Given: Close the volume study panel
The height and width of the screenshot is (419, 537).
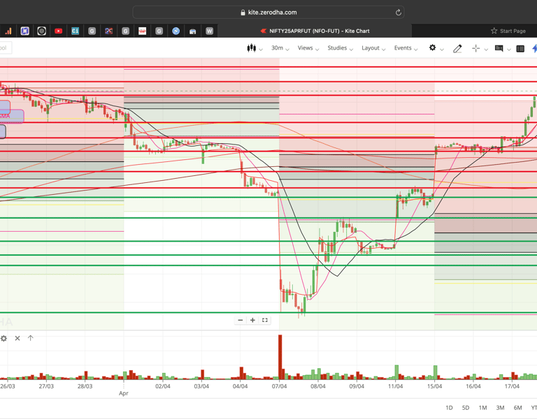Looking at the screenshot, I should tap(17, 338).
